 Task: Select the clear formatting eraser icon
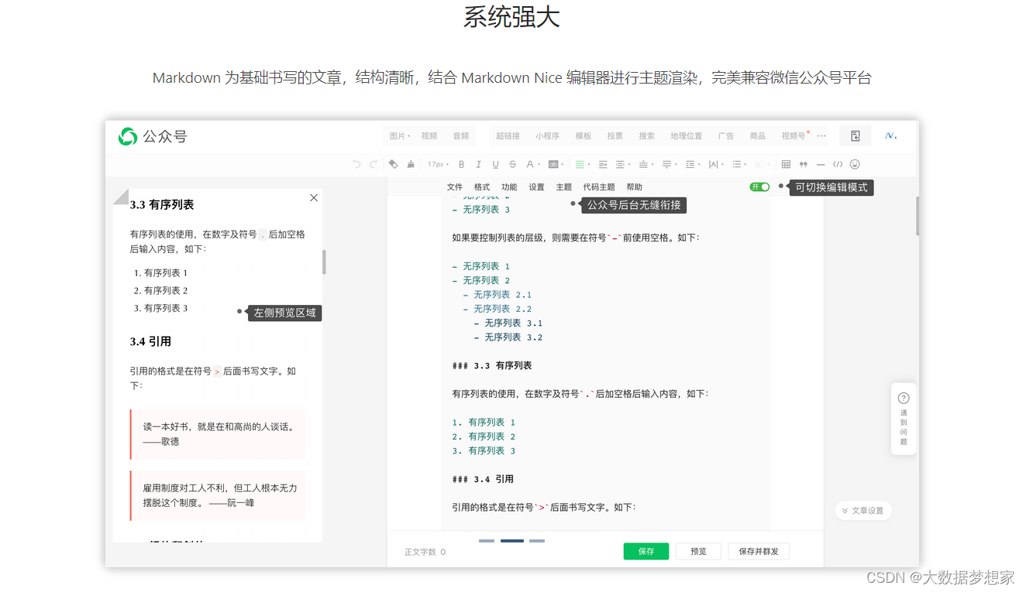click(393, 164)
